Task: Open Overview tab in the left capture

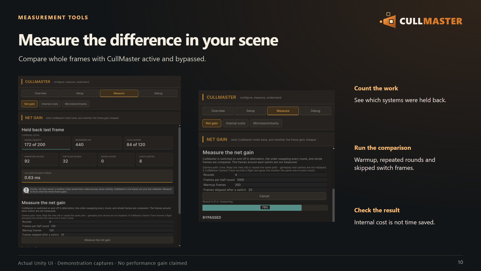Action: pyautogui.click(x=40, y=93)
